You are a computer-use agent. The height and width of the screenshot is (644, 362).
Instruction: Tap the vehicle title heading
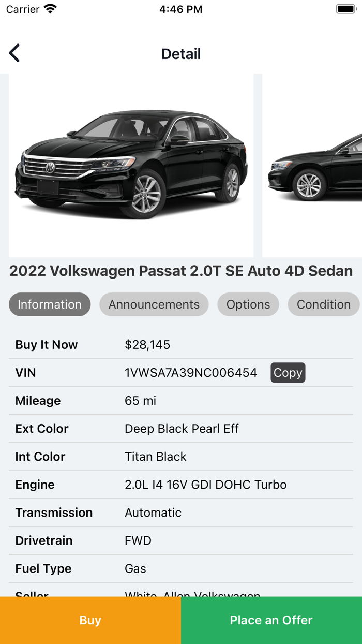click(181, 271)
